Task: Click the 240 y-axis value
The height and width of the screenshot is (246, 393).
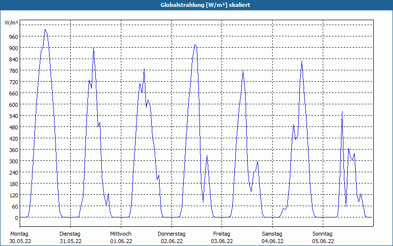Action: pyautogui.click(x=14, y=173)
